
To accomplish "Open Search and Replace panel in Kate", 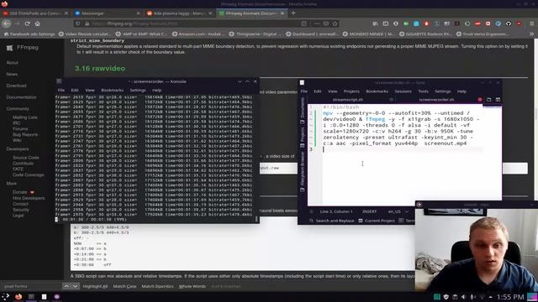I will 331,221.
